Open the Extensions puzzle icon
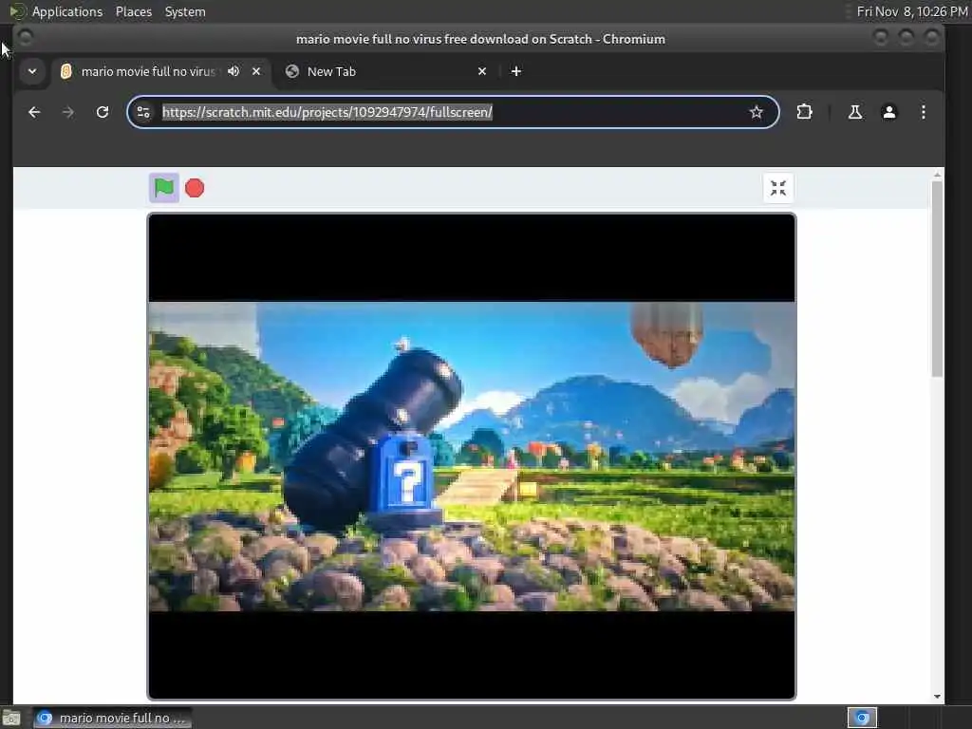The image size is (972, 729). (804, 112)
